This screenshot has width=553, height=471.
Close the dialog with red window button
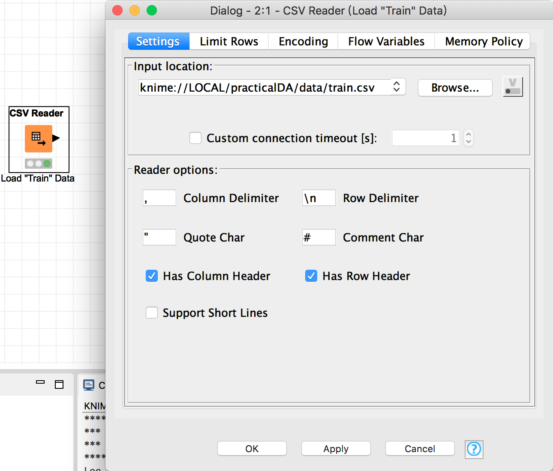[117, 10]
